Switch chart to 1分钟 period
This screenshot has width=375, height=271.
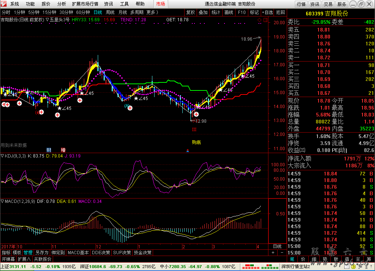click(20, 12)
